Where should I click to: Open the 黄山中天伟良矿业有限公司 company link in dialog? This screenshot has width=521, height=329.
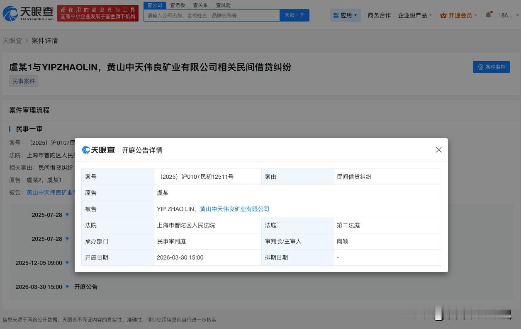[x=235, y=209]
